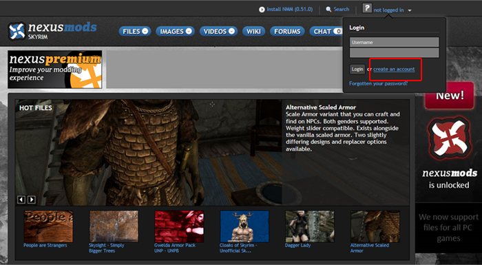
Task: Click Alternative Scaled Armor link below thumbnail
Action: [370, 248]
